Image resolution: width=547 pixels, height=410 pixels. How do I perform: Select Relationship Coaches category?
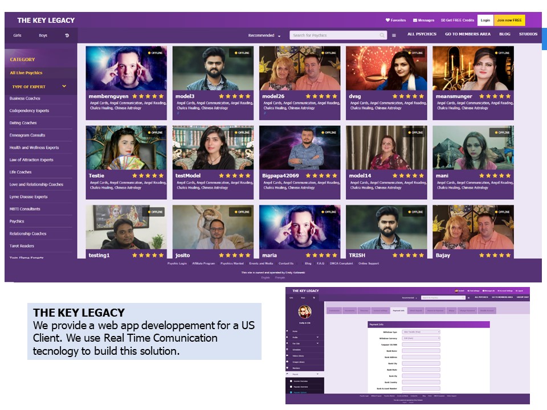coord(28,233)
